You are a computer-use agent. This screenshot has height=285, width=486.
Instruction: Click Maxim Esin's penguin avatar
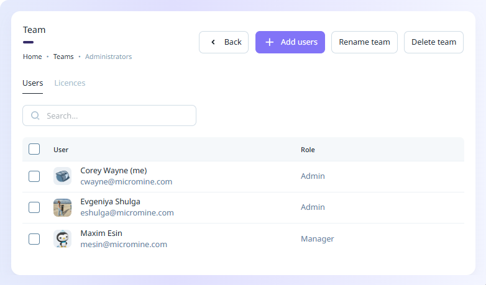pos(62,239)
